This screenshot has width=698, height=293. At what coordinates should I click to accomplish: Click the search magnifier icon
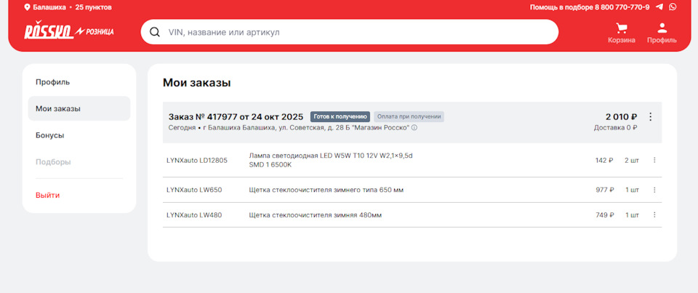pos(154,32)
